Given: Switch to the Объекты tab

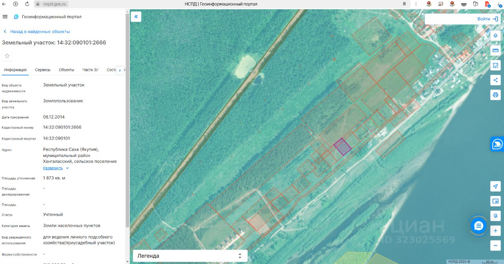Looking at the screenshot, I should point(67,70).
